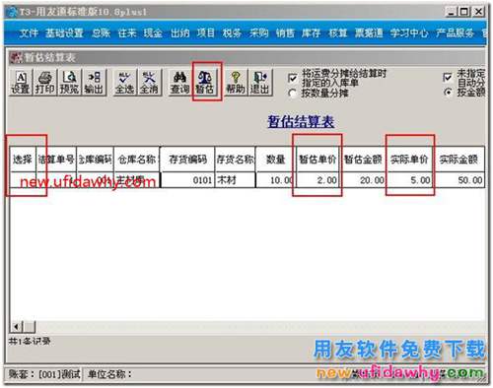Screen dimensions: 493x388
Task: Click the actual price cell 5.00
Action: 409,180
